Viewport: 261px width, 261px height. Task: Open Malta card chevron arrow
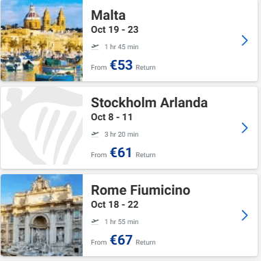point(245,40)
